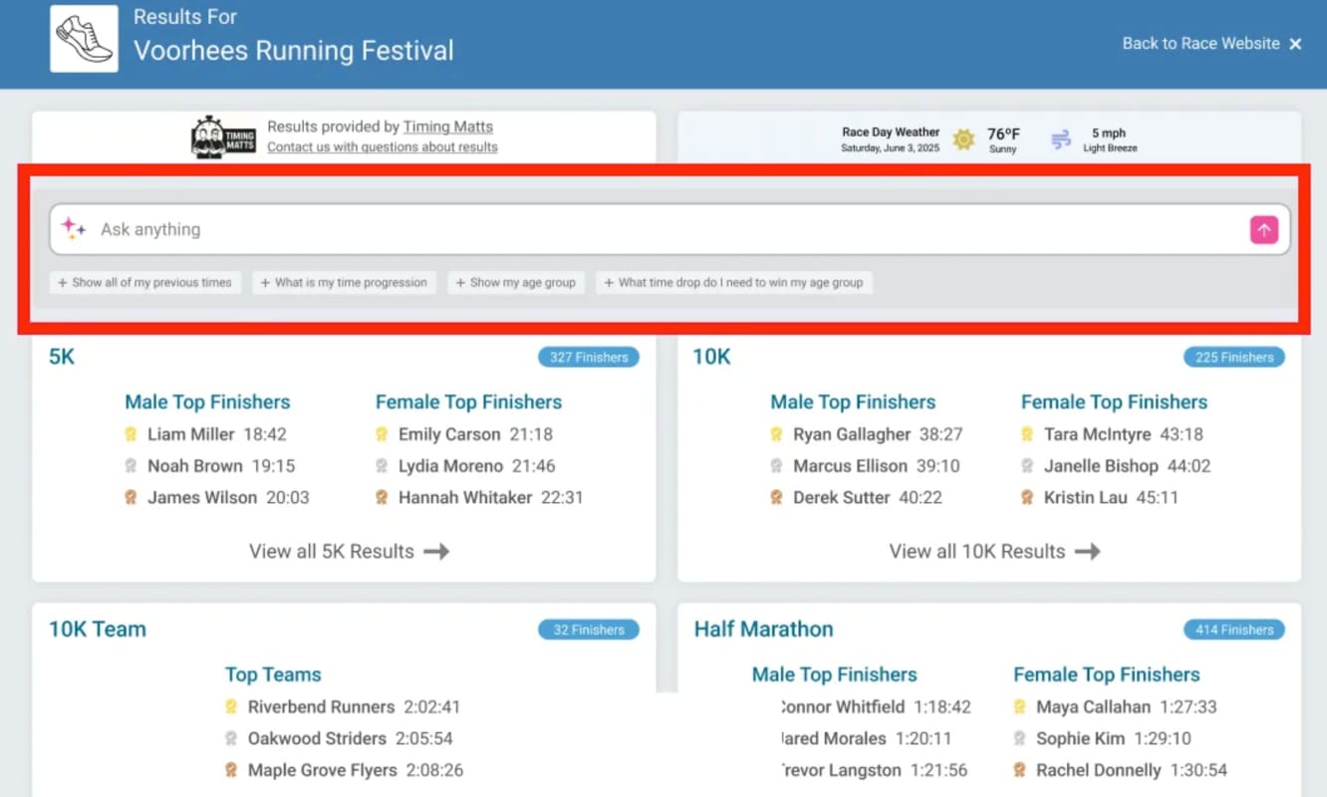This screenshot has height=797, width=1327.
Task: Click the 76°F temperature reading
Action: point(1003,133)
